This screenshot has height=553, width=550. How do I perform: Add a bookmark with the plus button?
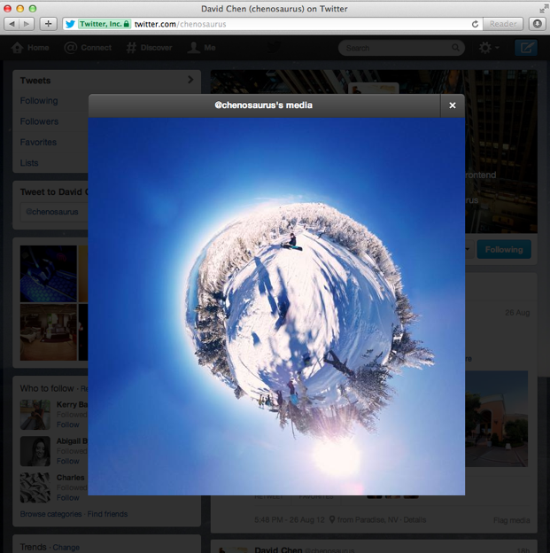[49, 24]
